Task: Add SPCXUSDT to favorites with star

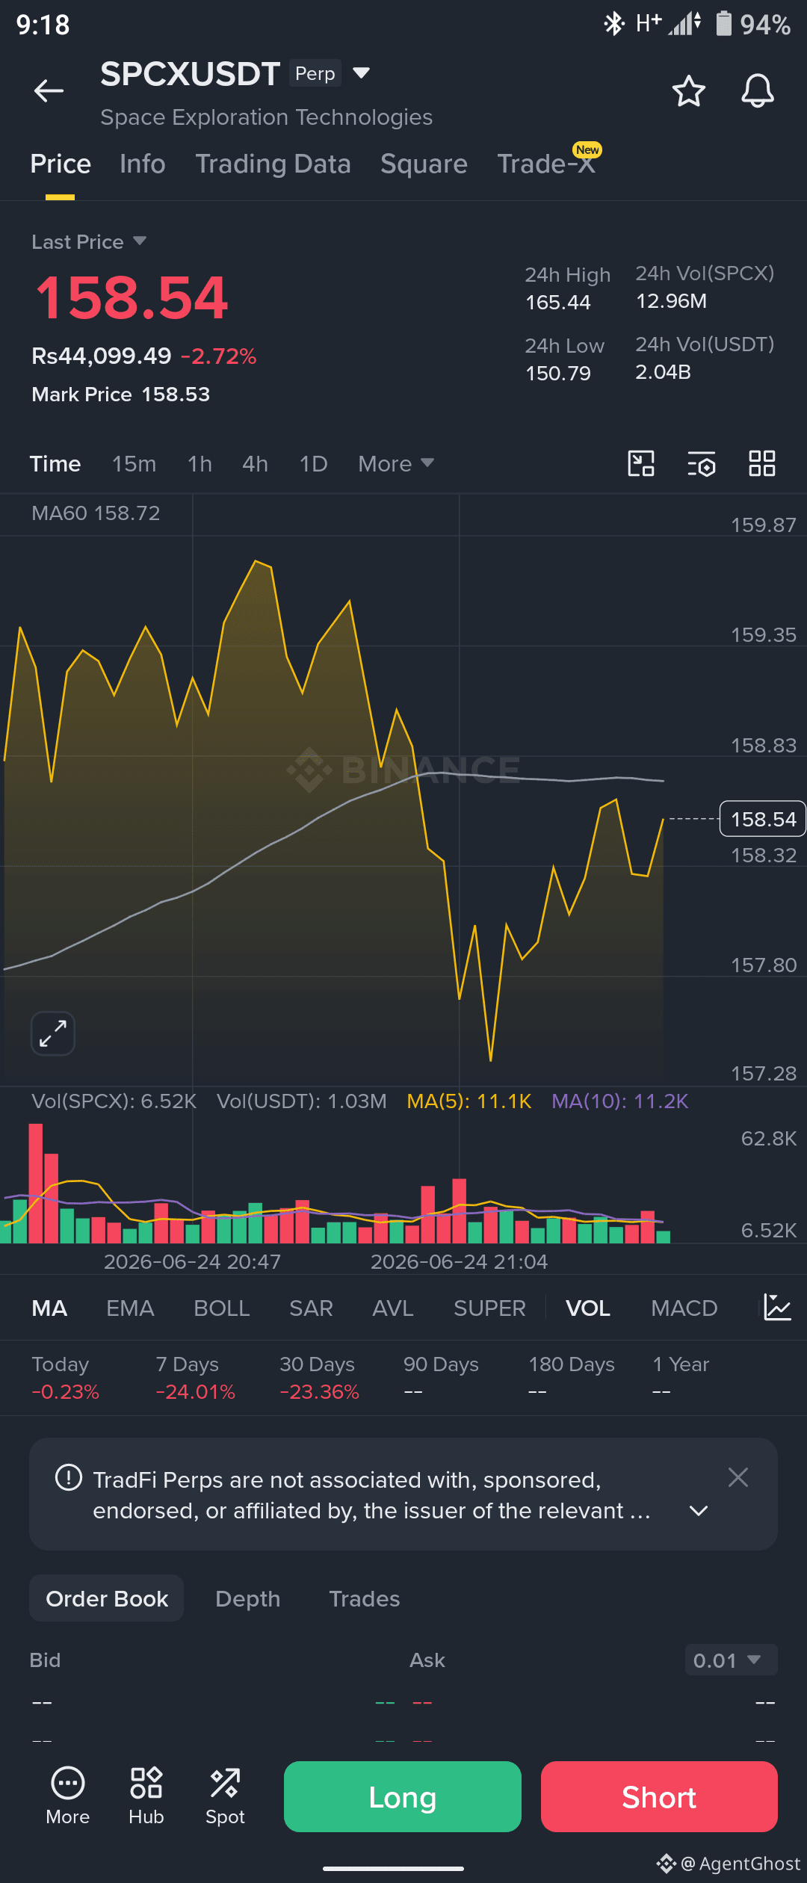Action: tap(688, 91)
